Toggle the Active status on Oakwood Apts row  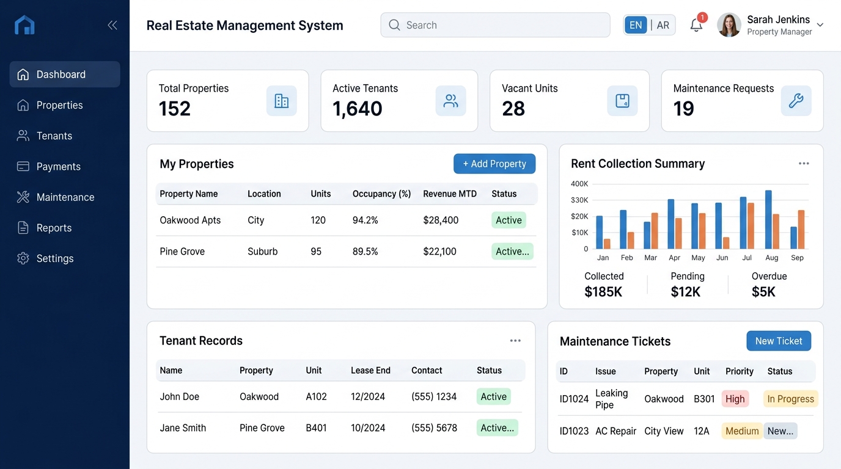coord(509,220)
